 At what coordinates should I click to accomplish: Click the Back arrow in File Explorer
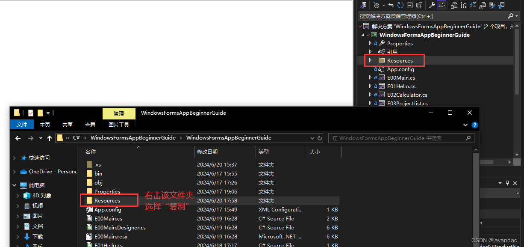[x=17, y=138]
